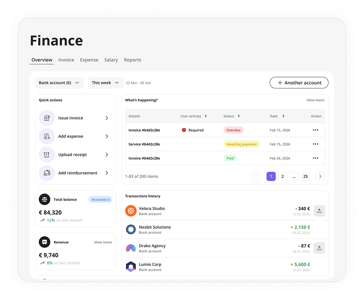This screenshot has height=300, width=364.
Task: Click the Issue invoice icon
Action: pos(47,118)
